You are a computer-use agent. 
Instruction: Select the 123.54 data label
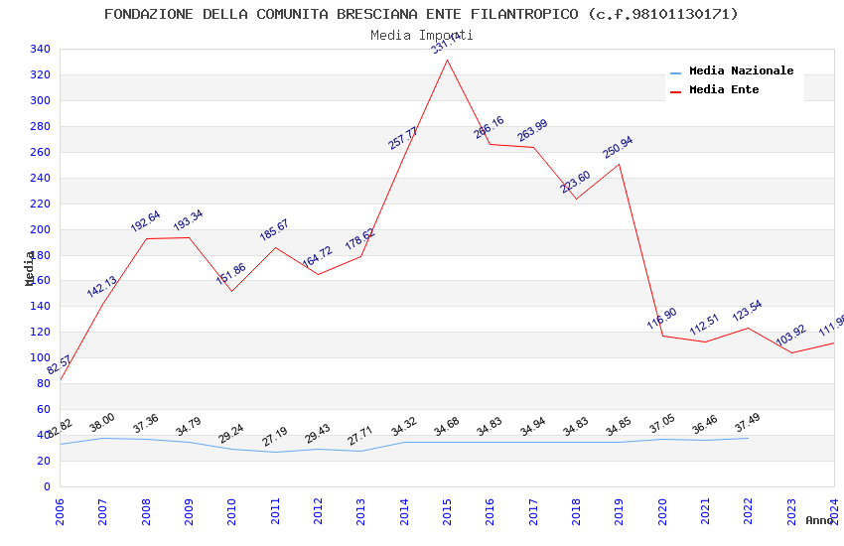747,311
